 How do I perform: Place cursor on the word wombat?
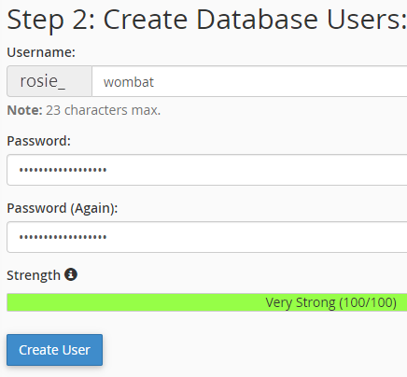[129, 82]
